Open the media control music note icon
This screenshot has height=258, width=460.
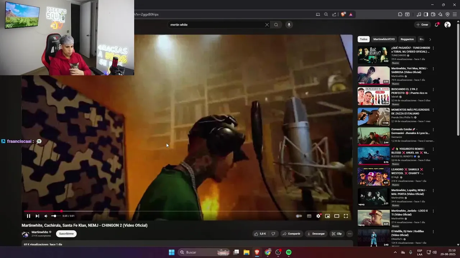[x=419, y=14]
